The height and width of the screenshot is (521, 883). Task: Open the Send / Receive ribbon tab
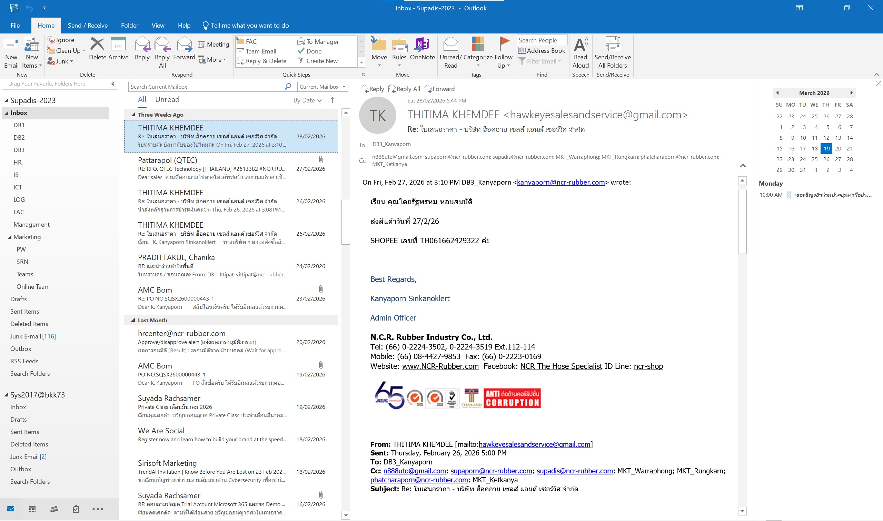coord(88,25)
